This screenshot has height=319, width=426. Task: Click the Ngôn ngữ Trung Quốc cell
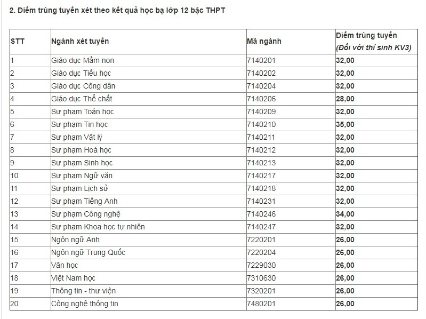[x=88, y=252]
